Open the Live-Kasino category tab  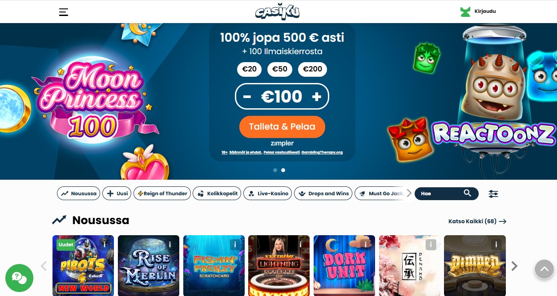coord(268,193)
